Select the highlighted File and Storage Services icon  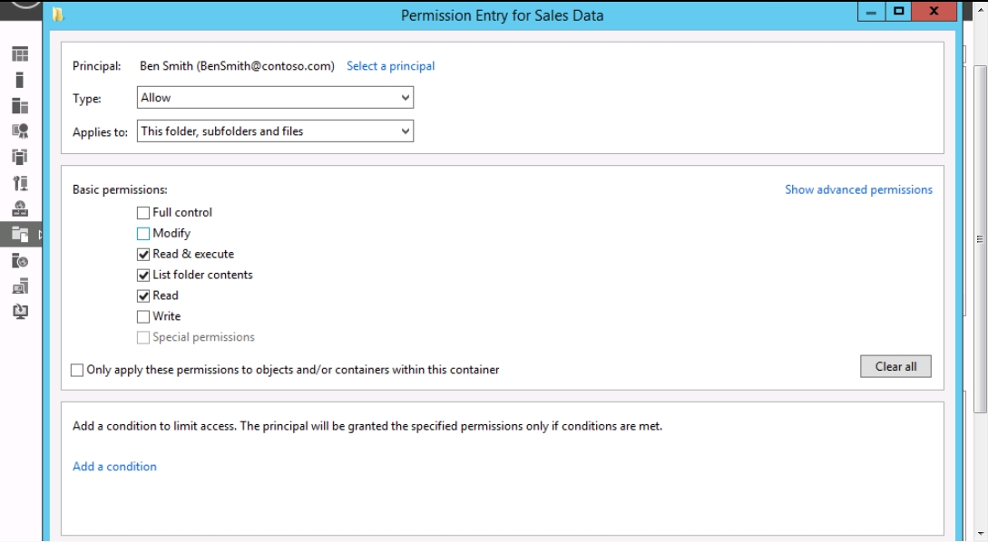pyautogui.click(x=19, y=236)
